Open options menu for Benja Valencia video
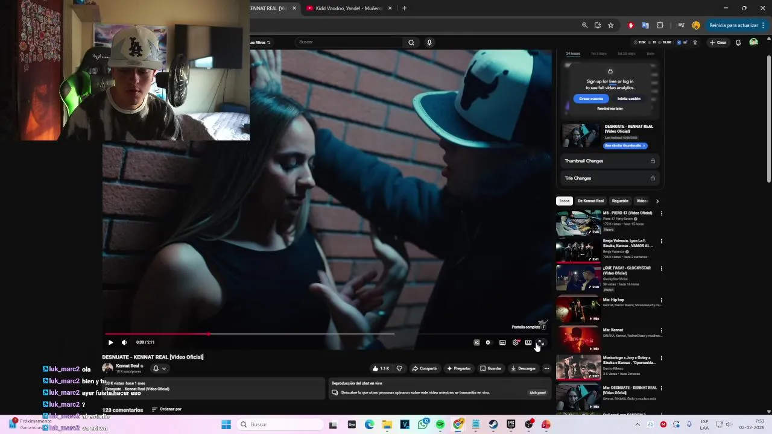772x434 pixels. (x=661, y=241)
